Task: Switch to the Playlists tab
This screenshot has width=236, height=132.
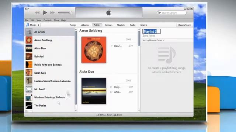Action: [121, 25]
